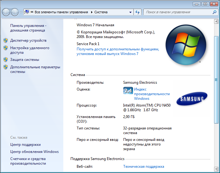Click the computer icon in address bar
Viewport: 220px width, 173px height.
[27, 12]
